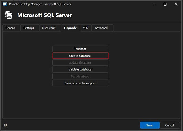This screenshot has width=183, height=131.
Task: Cancel the dialog
Action: point(170,125)
